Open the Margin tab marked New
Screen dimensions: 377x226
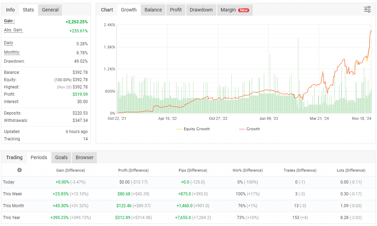pyautogui.click(x=234, y=10)
